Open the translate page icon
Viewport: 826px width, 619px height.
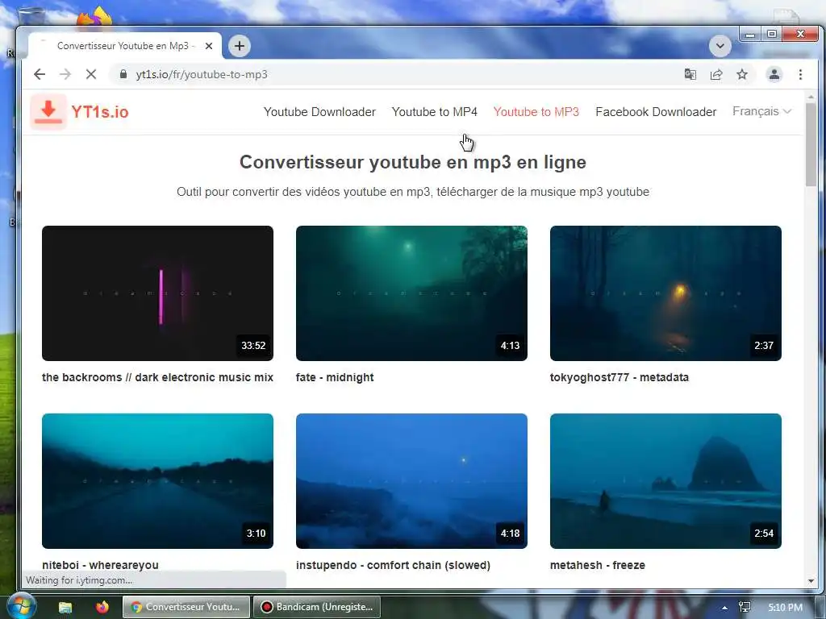pyautogui.click(x=690, y=74)
